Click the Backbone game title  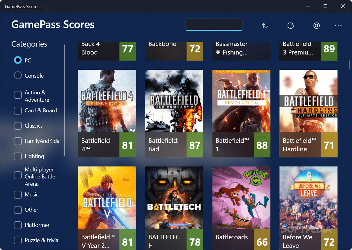(x=162, y=44)
